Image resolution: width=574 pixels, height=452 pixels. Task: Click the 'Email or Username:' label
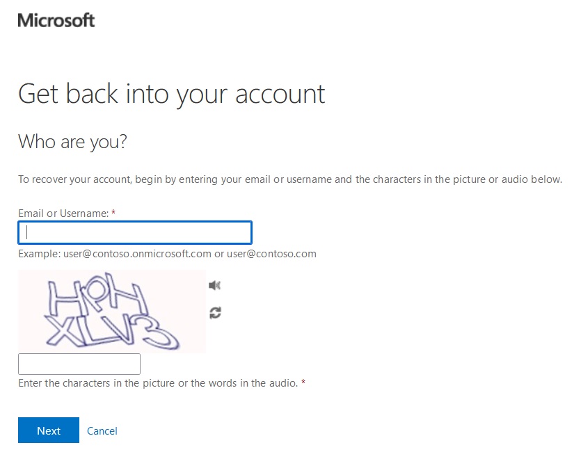pyautogui.click(x=64, y=213)
